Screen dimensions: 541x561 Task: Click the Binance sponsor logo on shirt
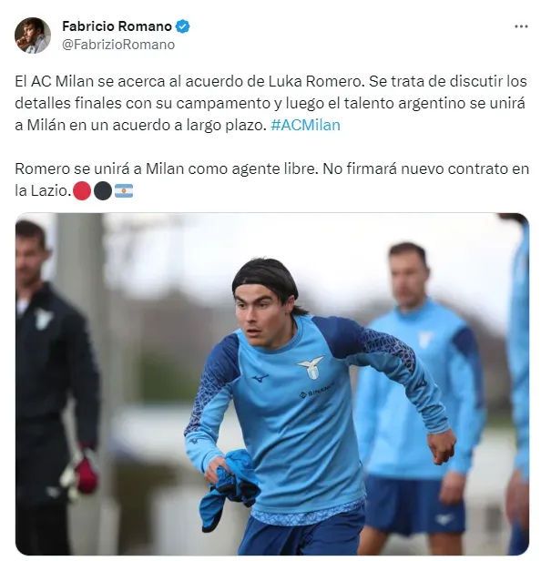coord(317,390)
